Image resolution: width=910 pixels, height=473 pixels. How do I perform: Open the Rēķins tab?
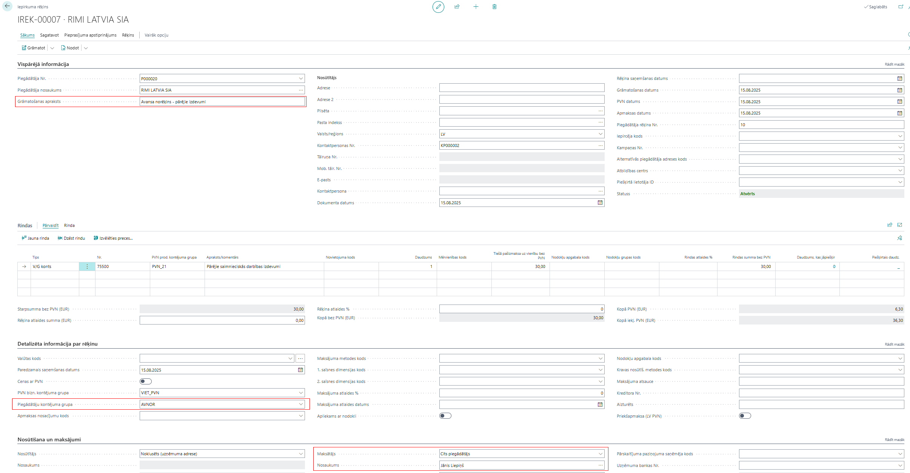click(x=128, y=35)
